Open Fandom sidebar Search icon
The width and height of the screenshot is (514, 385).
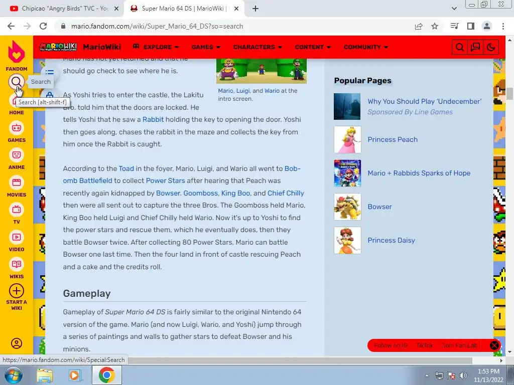coord(17,82)
